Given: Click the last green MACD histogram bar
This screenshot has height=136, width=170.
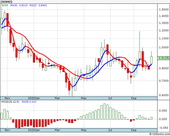Looking at the screenshot, I should tap(151, 118).
